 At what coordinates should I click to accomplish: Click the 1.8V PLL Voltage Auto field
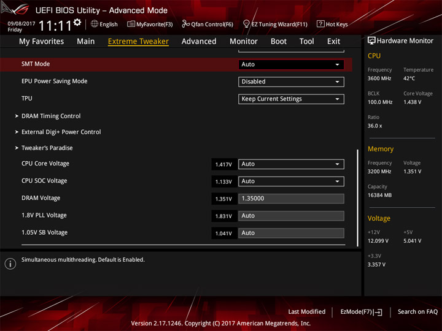(291, 216)
